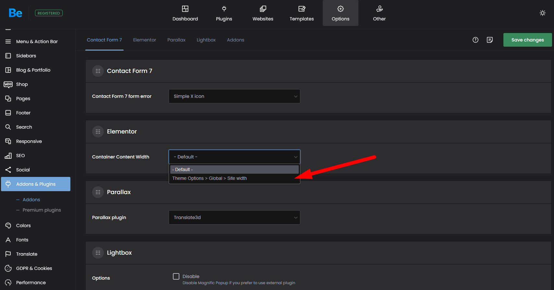
Task: Open Contact Form 7 form error dropdown
Action: tap(235, 96)
